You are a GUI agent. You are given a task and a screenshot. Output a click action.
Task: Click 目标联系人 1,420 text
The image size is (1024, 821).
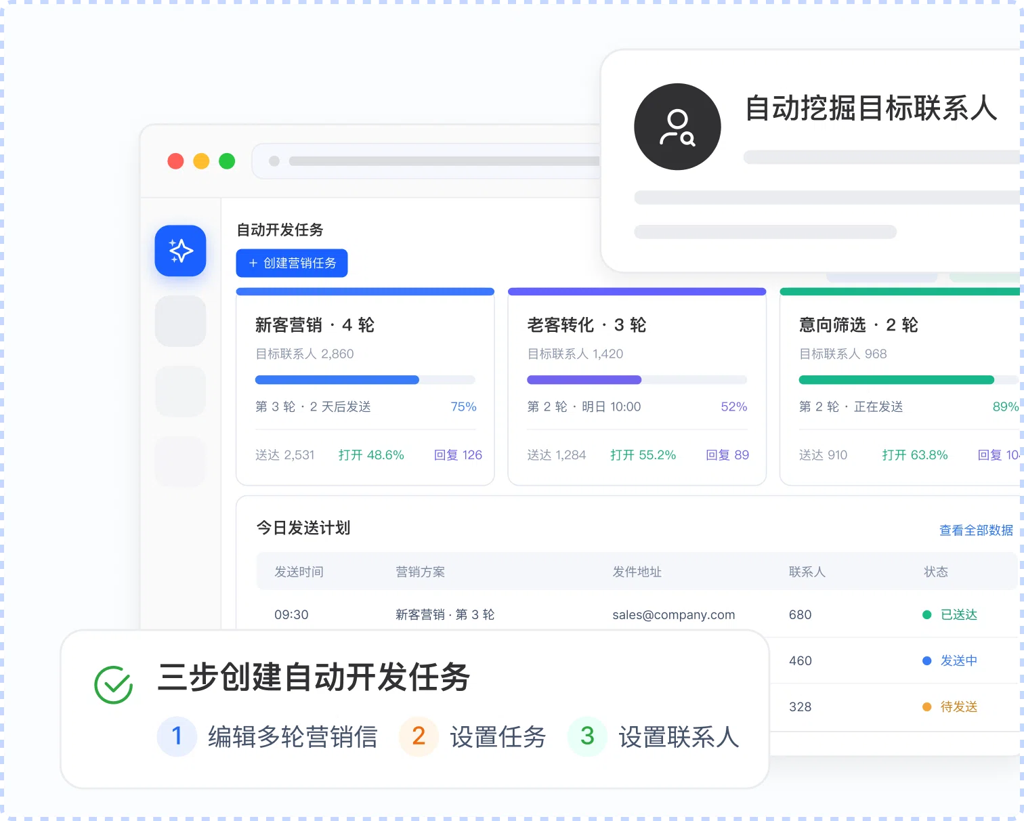[x=575, y=354]
